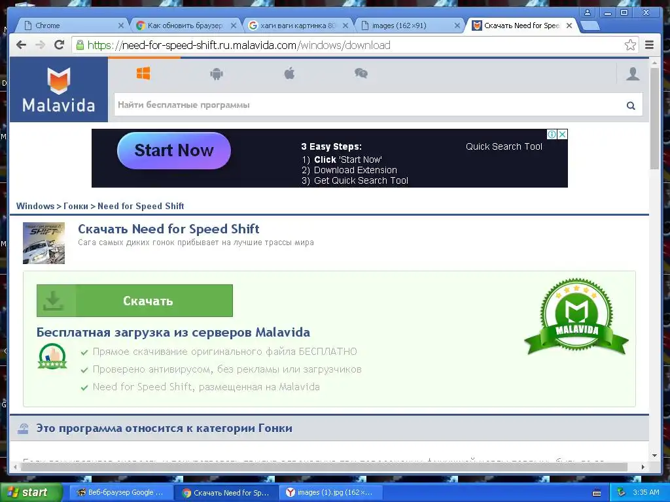Image resolution: width=670 pixels, height=502 pixels.
Task: Reload the page with the refresh icon
Action: click(x=59, y=45)
